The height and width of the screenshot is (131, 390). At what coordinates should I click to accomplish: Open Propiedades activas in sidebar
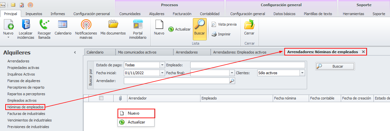(23, 68)
